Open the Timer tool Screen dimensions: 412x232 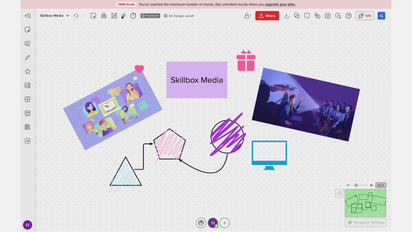pyautogui.click(x=133, y=16)
